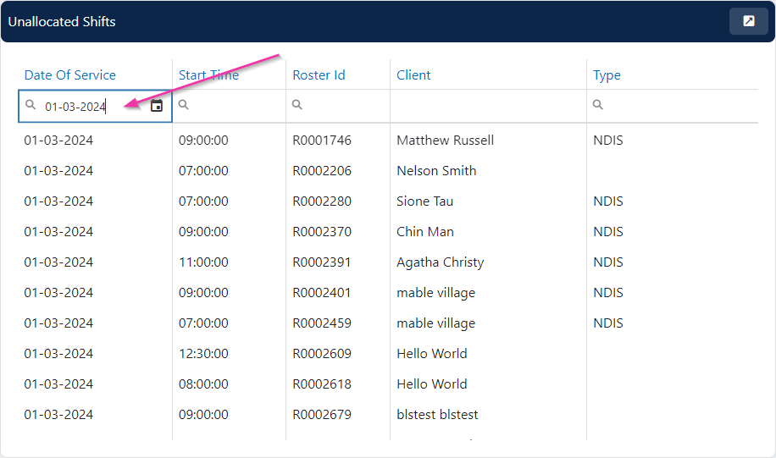Viewport: 776px width, 458px height.
Task: Click mable village in row R0002401
Action: [x=435, y=293]
